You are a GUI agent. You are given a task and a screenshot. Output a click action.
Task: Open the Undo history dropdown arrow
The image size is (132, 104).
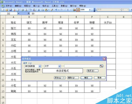(59, 10)
